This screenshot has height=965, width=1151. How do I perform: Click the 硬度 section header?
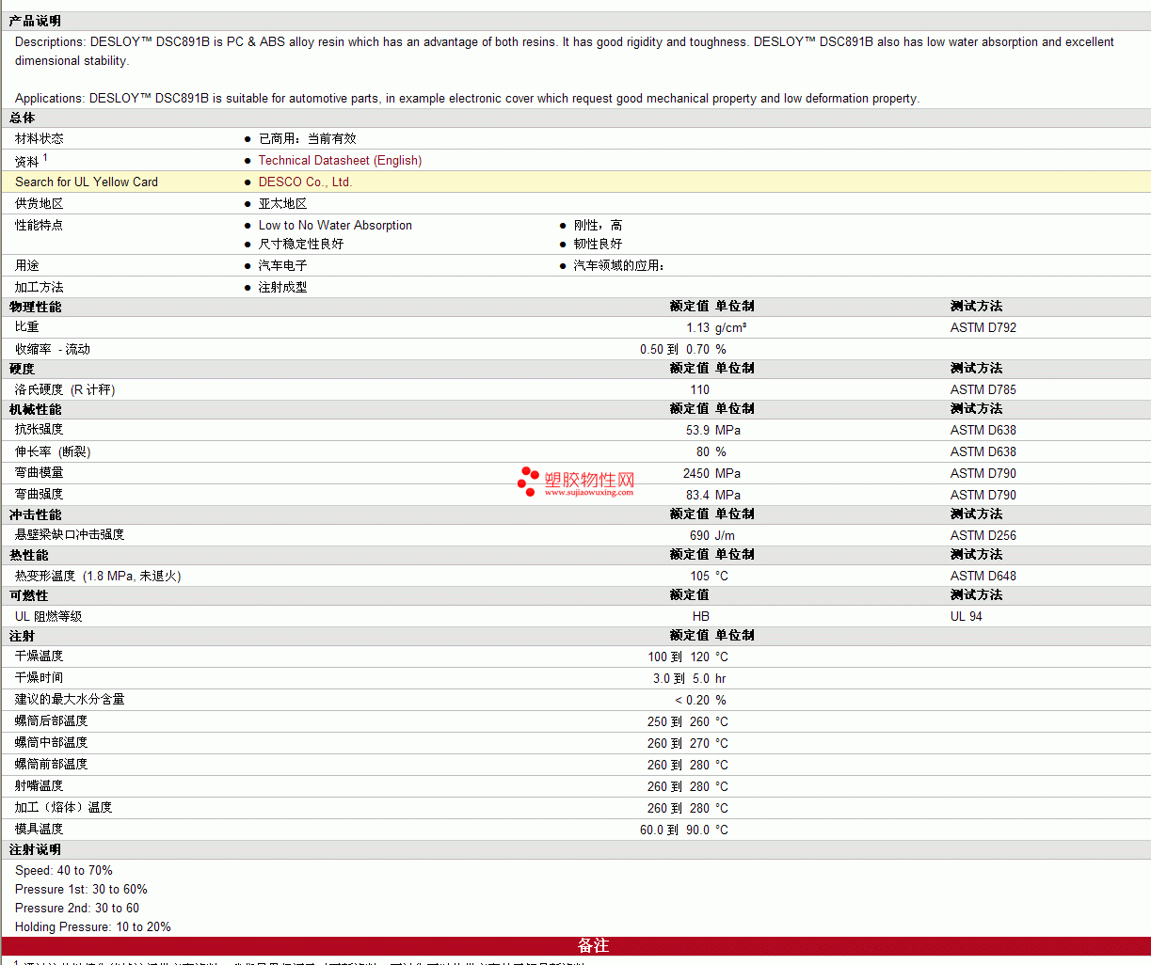(x=23, y=370)
